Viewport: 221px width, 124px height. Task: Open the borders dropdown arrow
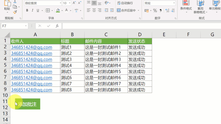(52, 11)
